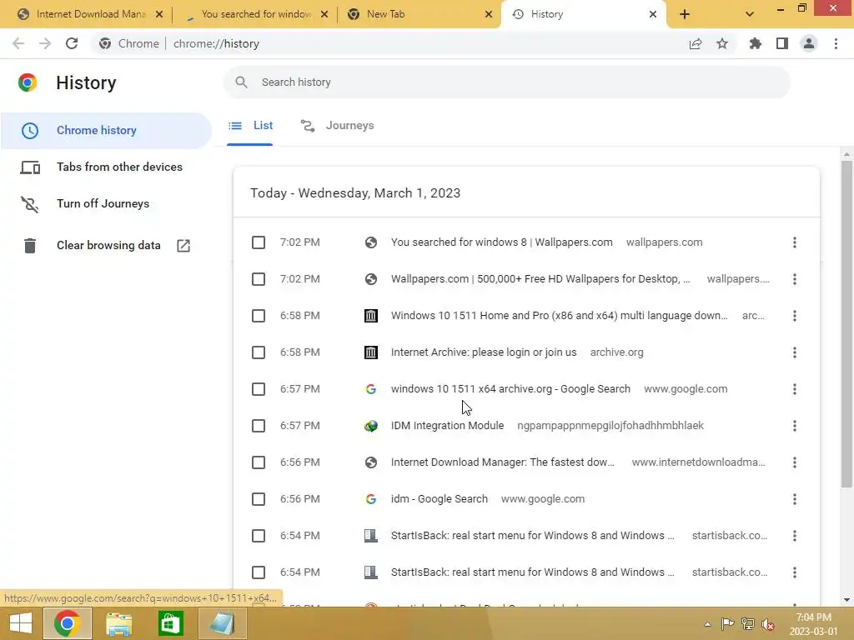Check box for 'You searched for windows 8' entry
Screen dimensions: 854x640
point(259,242)
